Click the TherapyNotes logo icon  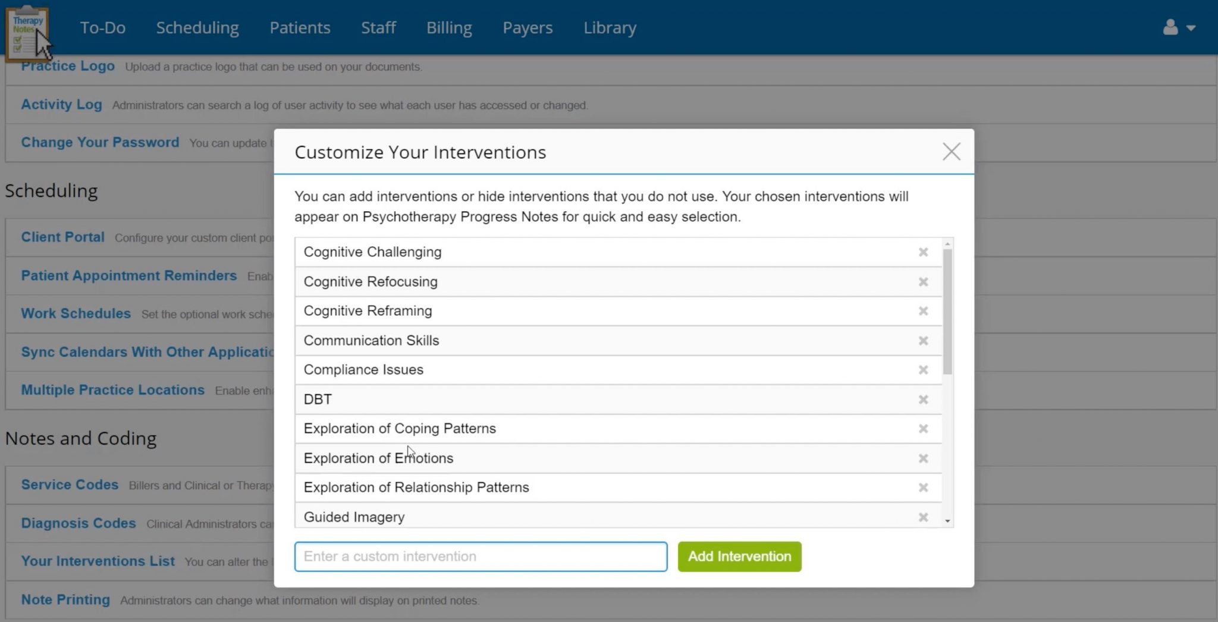coord(27,33)
